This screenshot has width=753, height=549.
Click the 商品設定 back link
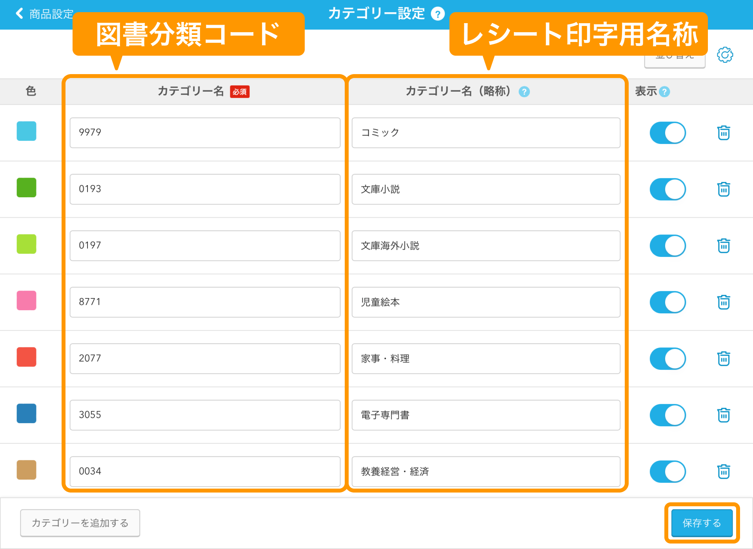click(x=51, y=14)
